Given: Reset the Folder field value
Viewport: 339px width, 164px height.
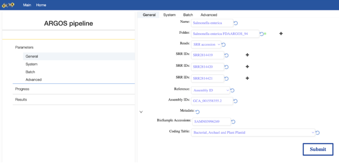Looking at the screenshot, I should [x=261, y=34].
